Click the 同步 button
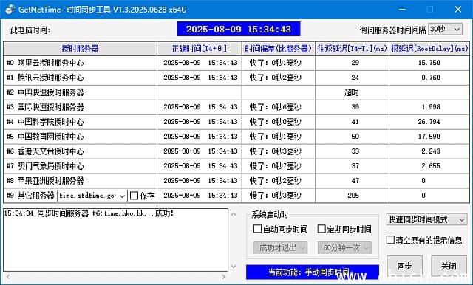The image size is (473, 285). pos(404,266)
